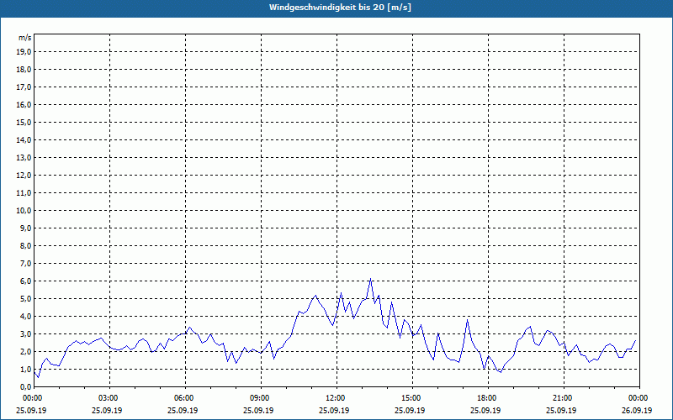Select the 7,0 y-axis value
Screen dimensions: 673x420
tap(25, 264)
